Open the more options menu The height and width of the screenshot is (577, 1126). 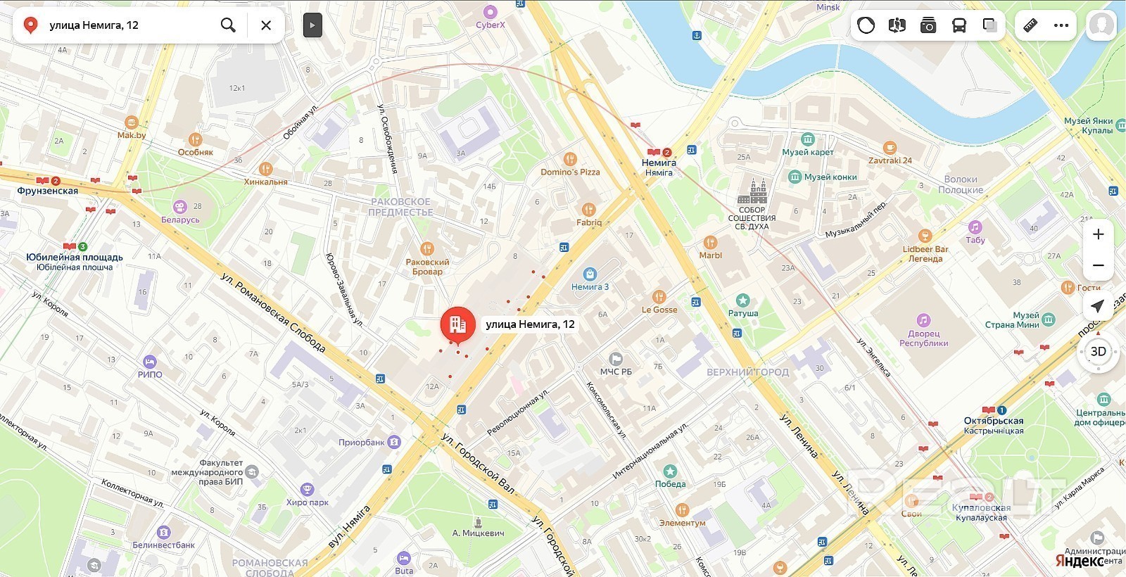(x=1061, y=26)
